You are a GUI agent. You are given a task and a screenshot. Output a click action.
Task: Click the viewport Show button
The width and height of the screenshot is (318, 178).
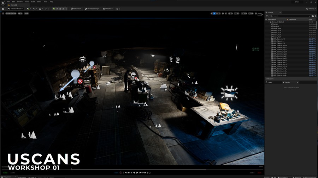point(26,13)
